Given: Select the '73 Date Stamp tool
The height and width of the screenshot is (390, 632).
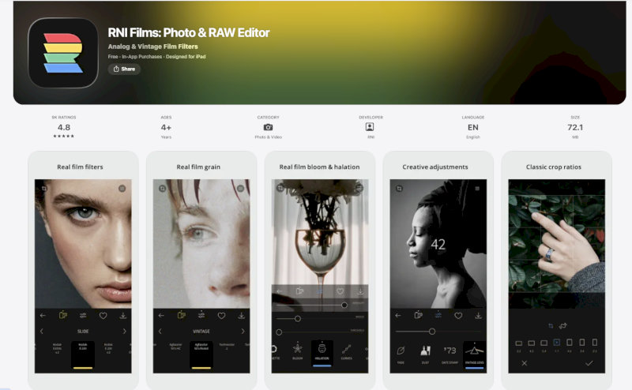Looking at the screenshot, I should tap(450, 354).
